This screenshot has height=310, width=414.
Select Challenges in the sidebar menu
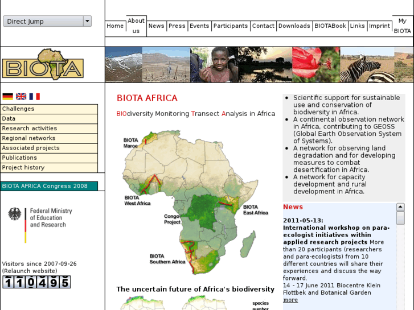49,109
